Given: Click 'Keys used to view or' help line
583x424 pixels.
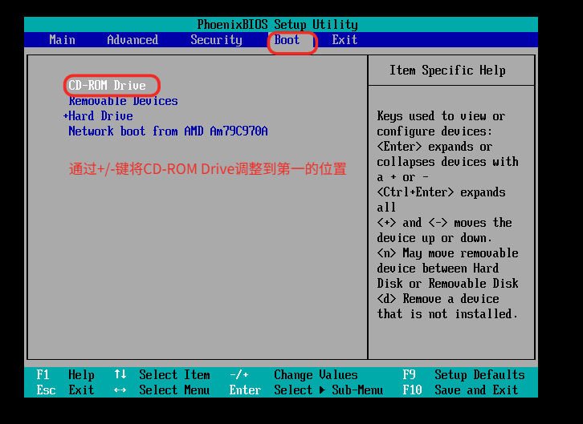Looking at the screenshot, I should (x=441, y=116).
